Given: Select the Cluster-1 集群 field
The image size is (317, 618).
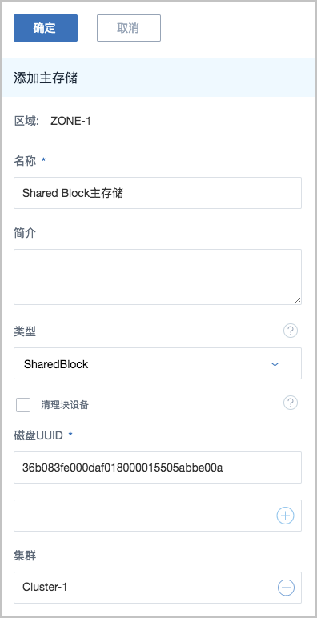Looking at the screenshot, I should coord(158,588).
